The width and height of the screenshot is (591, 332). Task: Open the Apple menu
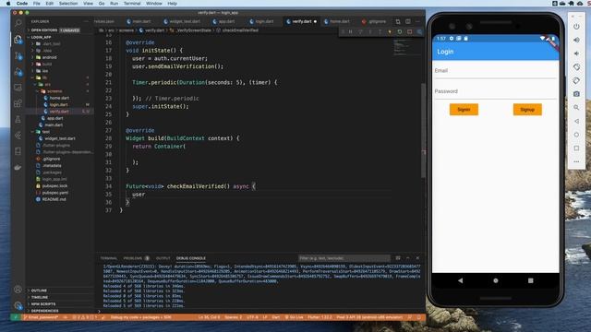[x=8, y=4]
